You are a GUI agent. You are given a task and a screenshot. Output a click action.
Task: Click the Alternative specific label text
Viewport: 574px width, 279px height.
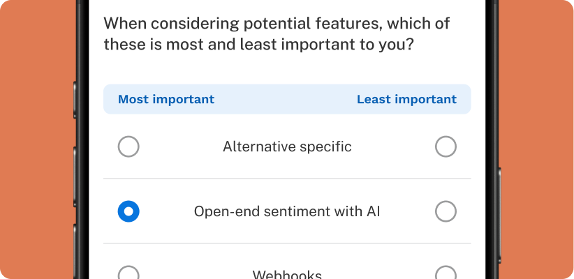tap(288, 146)
